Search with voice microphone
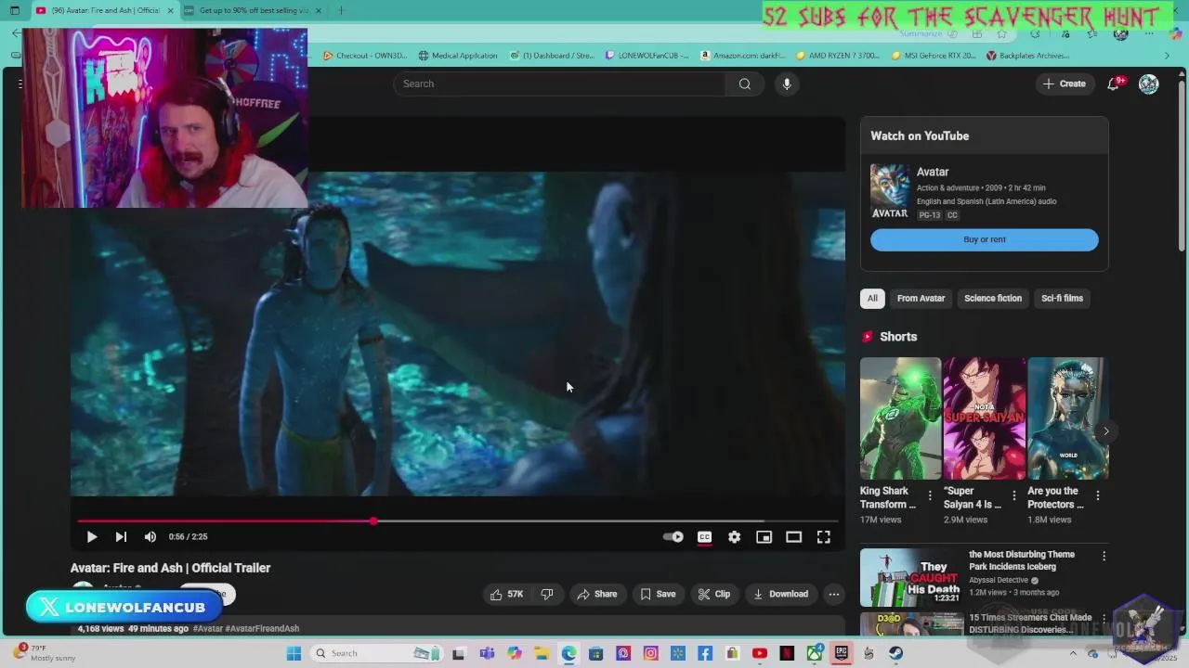 (787, 83)
